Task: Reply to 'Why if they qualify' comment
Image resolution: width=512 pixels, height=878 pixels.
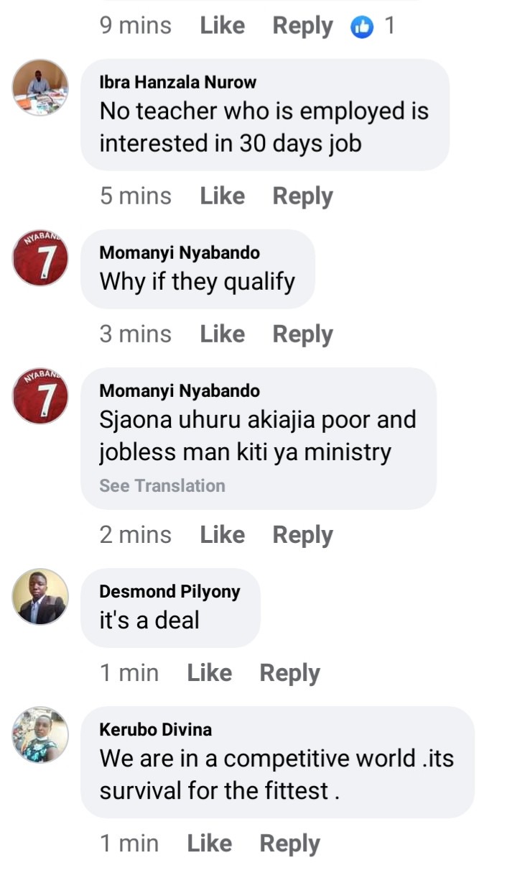Action: point(302,335)
